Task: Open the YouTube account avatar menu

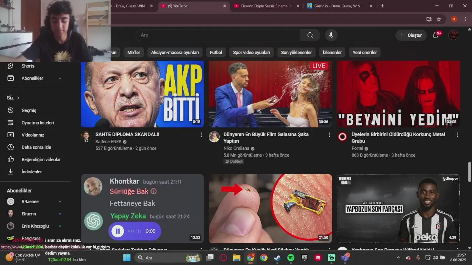Action: [x=453, y=35]
